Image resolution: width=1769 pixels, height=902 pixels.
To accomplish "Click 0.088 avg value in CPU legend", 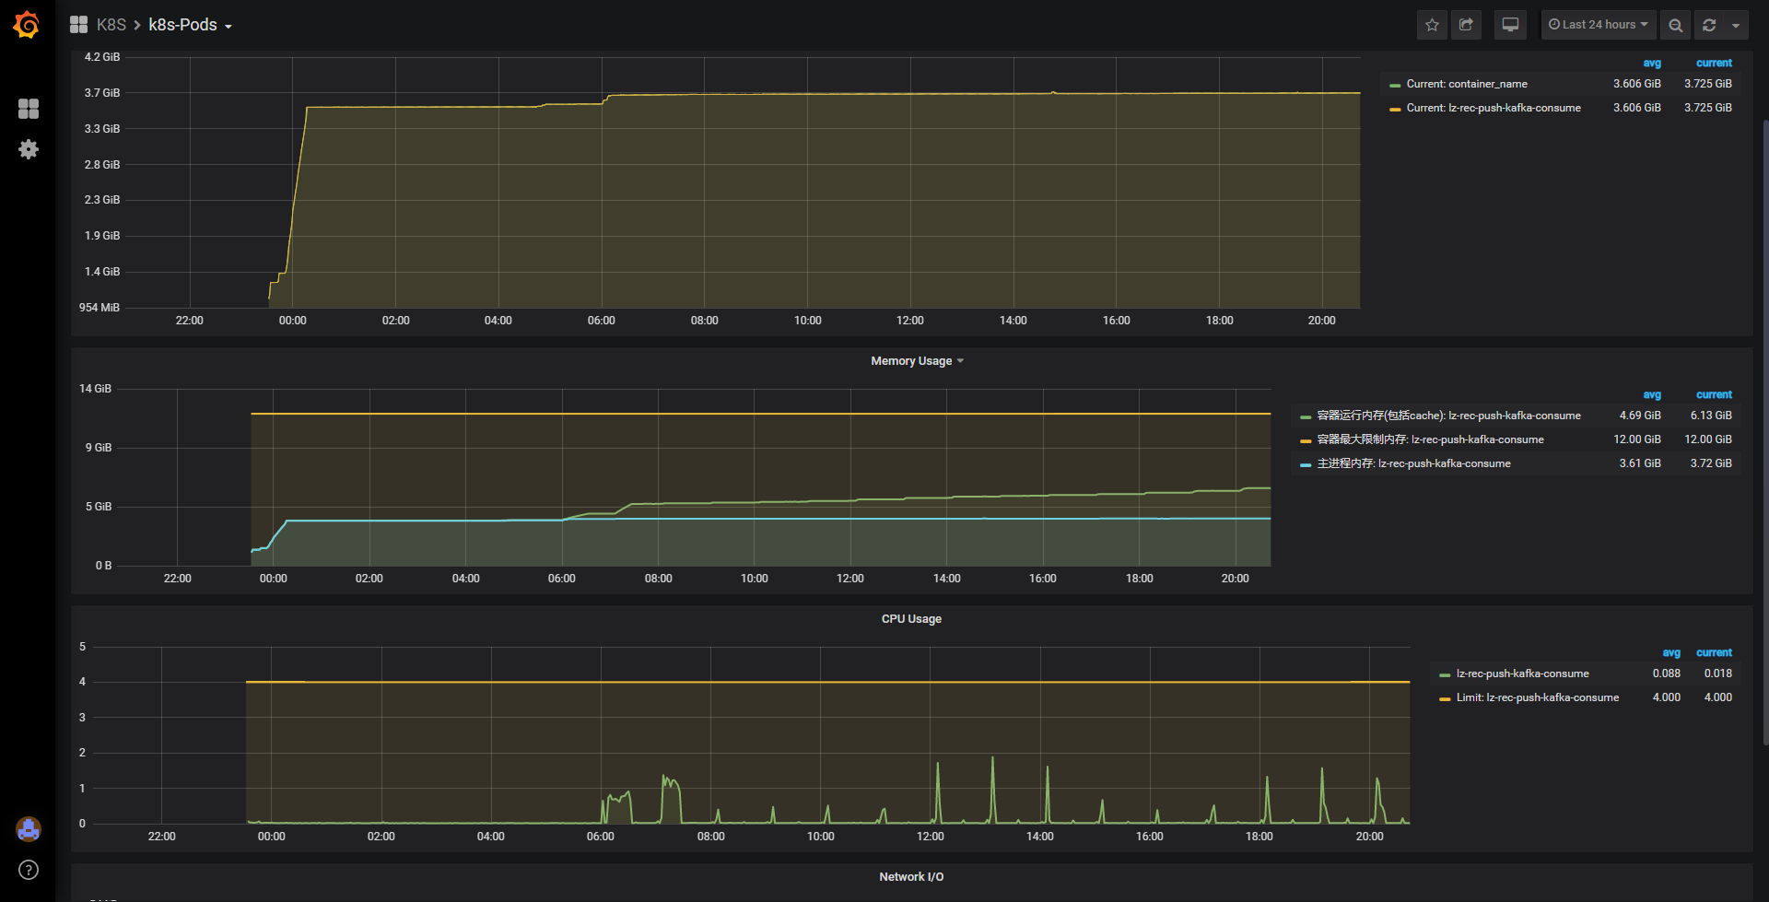I will pyautogui.click(x=1666, y=674).
